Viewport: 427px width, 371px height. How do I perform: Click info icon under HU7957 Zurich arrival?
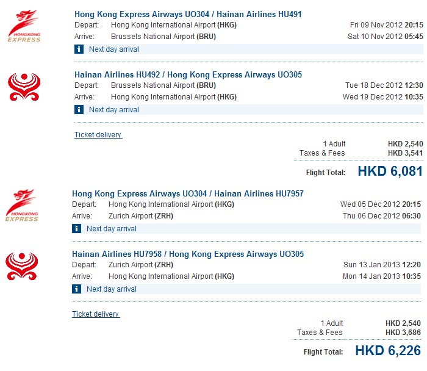click(x=76, y=229)
